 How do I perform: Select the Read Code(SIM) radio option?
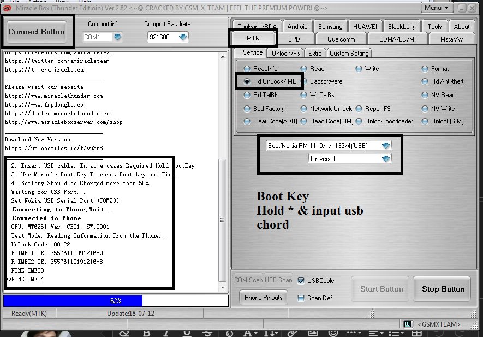[x=304, y=121]
